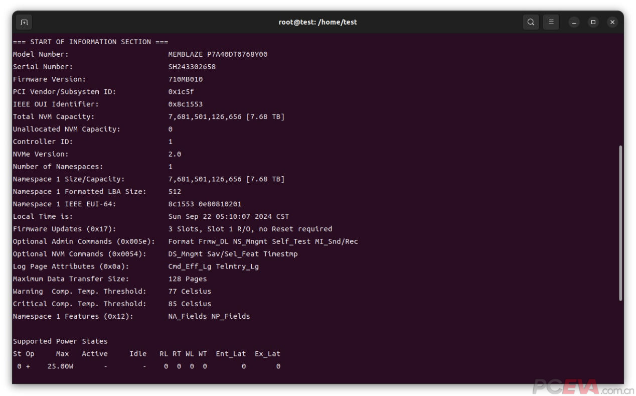
Task: Click the EUI-64 value 8c1553 0e80810201
Action: pos(205,204)
